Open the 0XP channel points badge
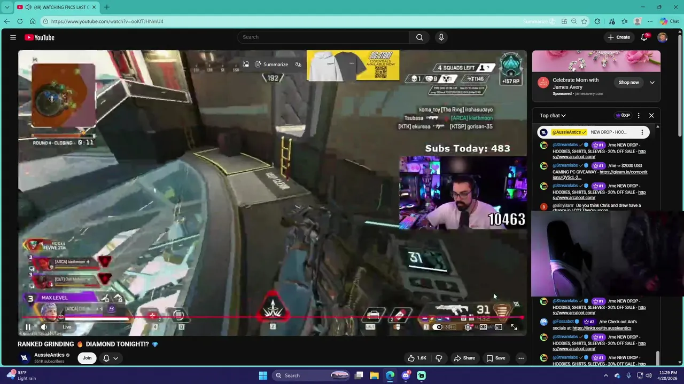 click(x=623, y=115)
